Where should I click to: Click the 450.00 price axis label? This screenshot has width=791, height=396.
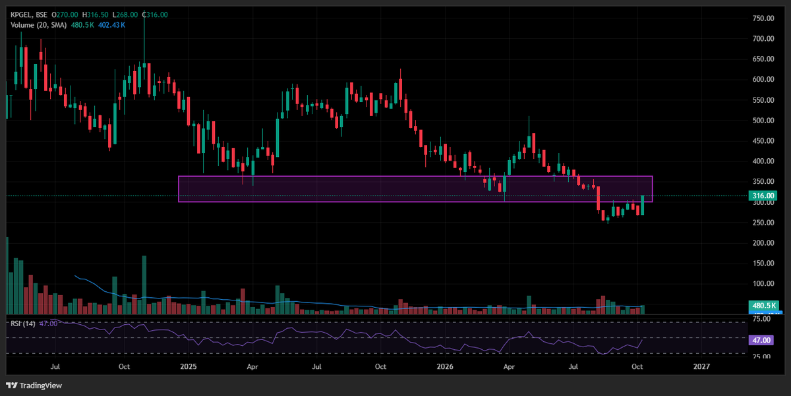click(763, 141)
